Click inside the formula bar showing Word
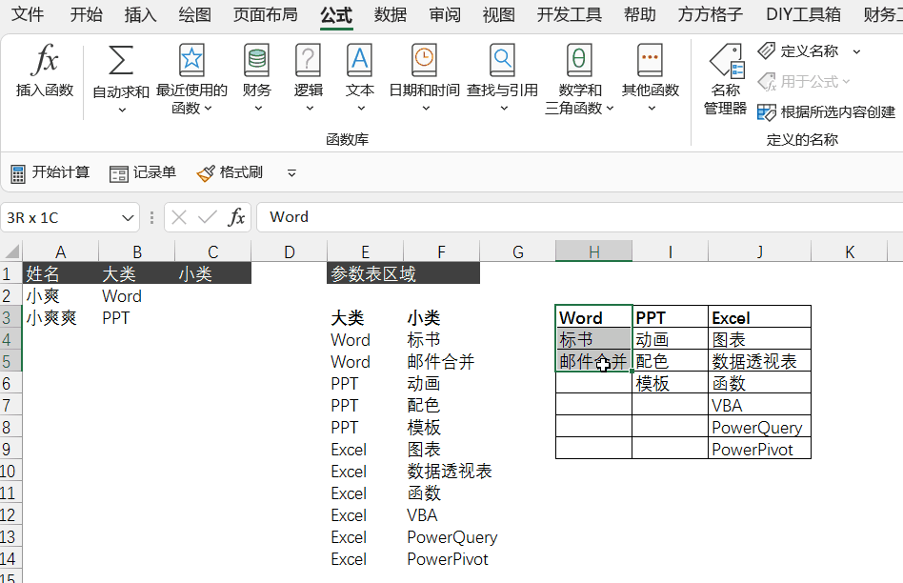This screenshot has height=583, width=903. [572, 217]
